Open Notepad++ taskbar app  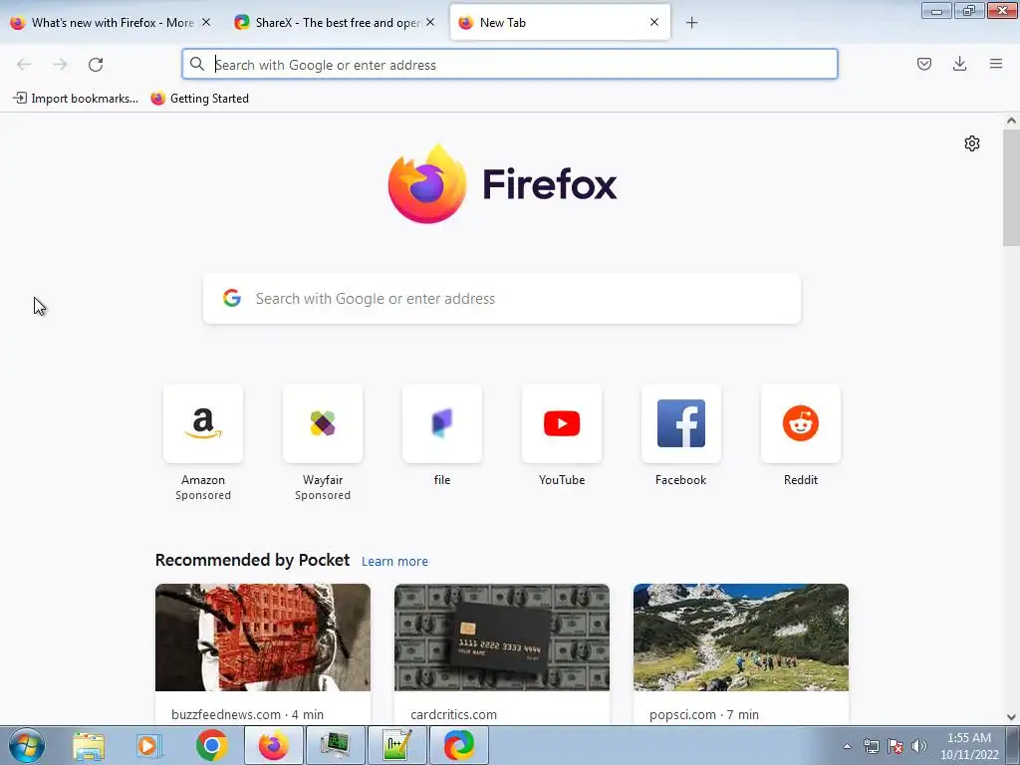(x=396, y=745)
